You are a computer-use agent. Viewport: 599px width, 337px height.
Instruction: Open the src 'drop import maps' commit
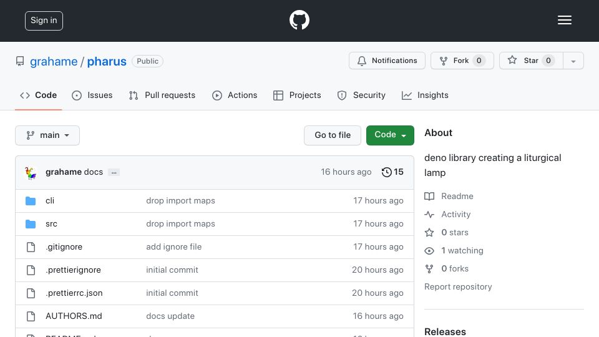click(181, 224)
